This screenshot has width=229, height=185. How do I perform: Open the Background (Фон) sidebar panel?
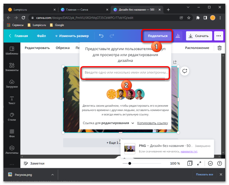click(12, 133)
